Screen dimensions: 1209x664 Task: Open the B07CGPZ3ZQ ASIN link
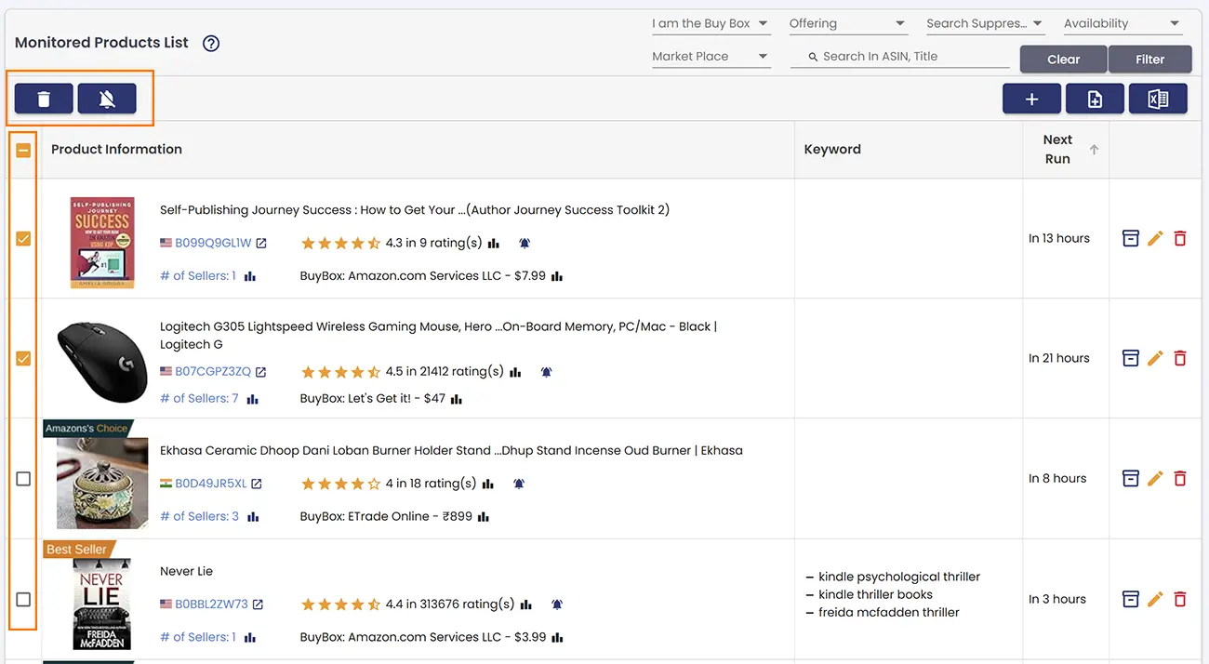coord(216,370)
